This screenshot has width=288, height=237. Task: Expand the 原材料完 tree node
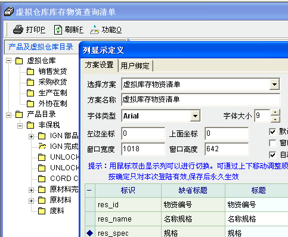click(x=31, y=190)
